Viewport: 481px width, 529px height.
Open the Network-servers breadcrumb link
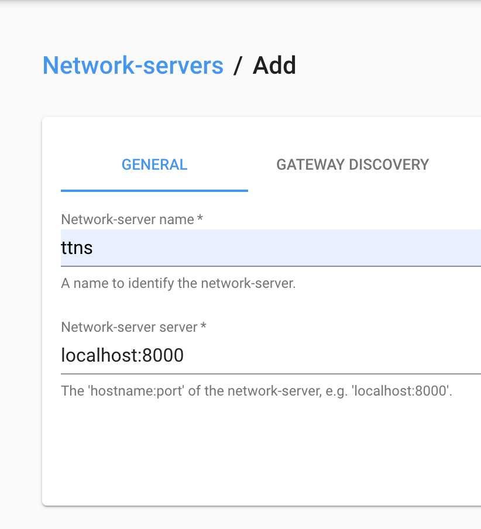(133, 66)
